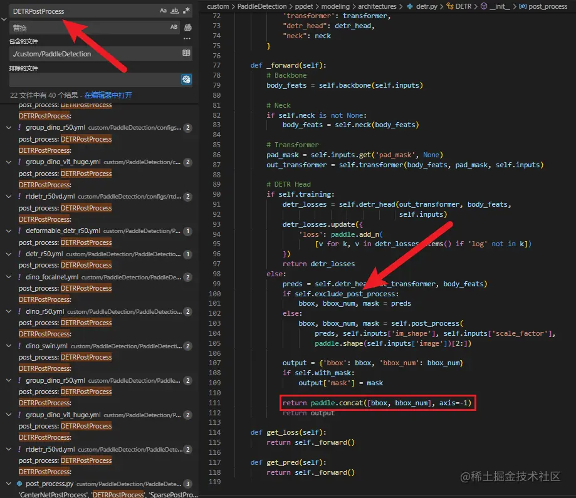Viewport: 576px width, 498px height.
Task: Select the modeling breadcrumb
Action: [335, 6]
